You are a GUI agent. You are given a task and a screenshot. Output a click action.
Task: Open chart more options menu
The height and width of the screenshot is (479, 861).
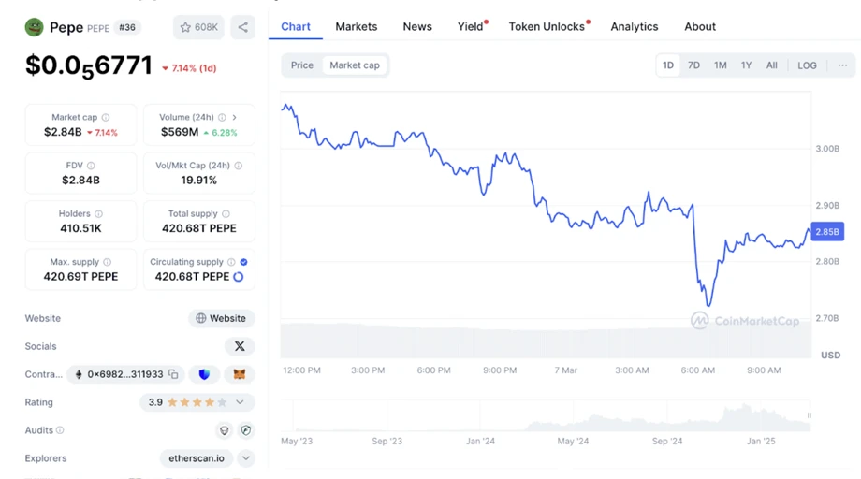(x=842, y=65)
